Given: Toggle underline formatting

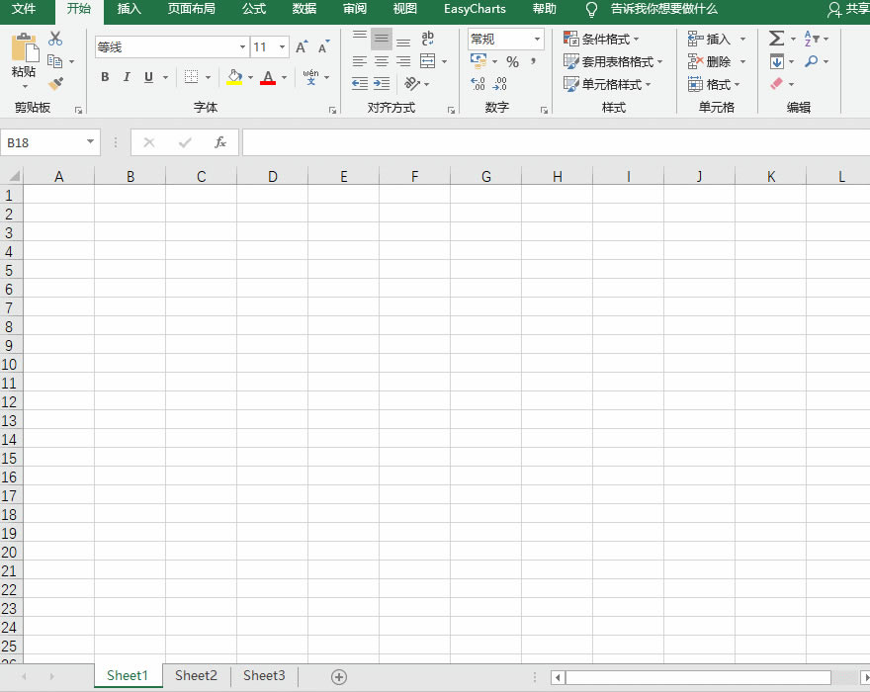Looking at the screenshot, I should (146, 76).
